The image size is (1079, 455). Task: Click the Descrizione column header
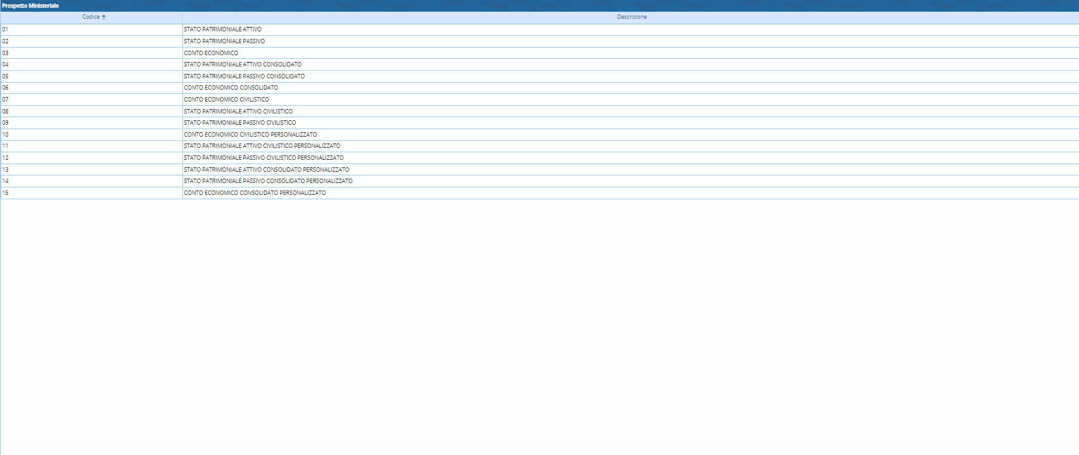click(631, 17)
